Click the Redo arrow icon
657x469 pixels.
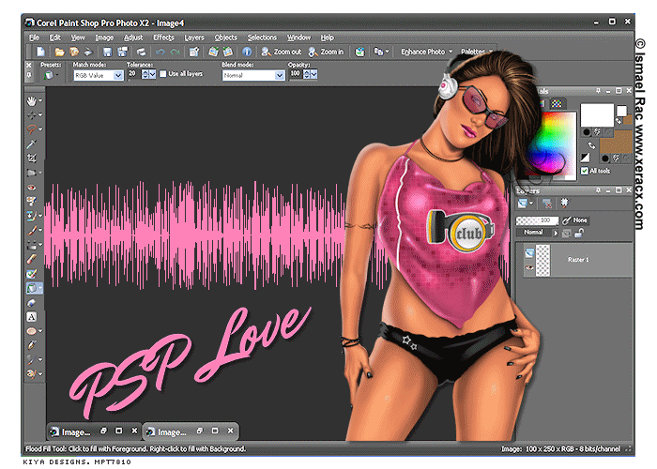[176, 52]
